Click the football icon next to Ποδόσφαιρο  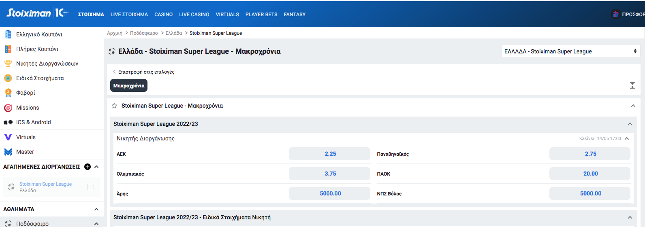8,224
